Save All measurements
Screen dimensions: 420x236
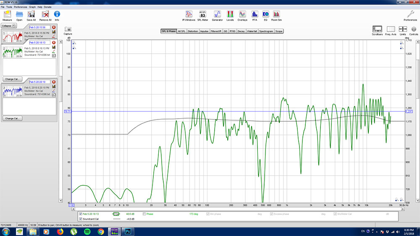[x=31, y=16]
